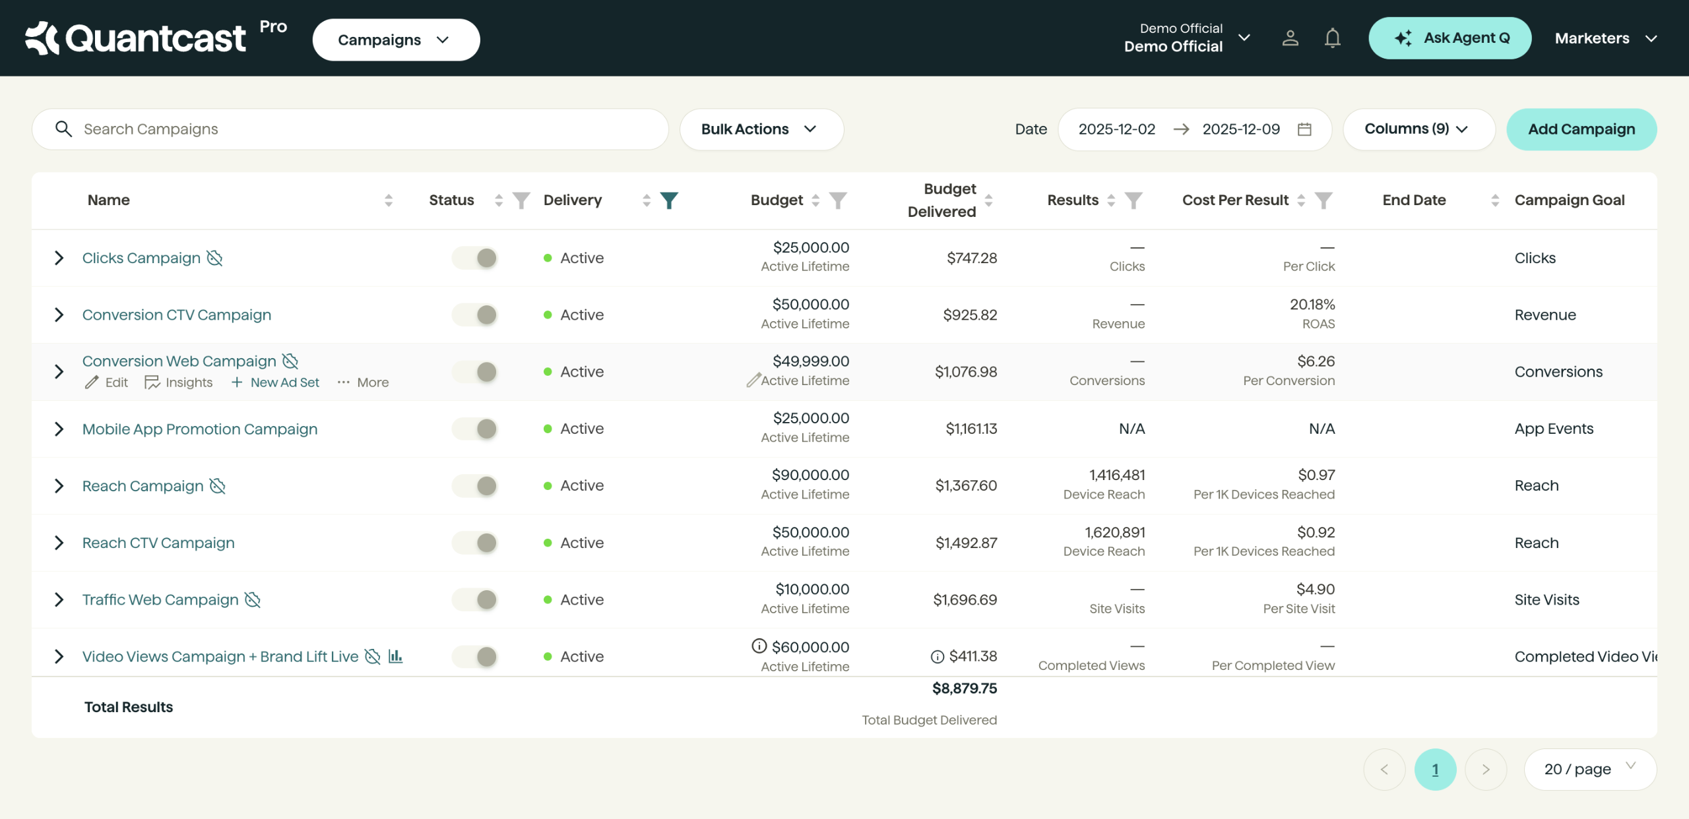Click the Delivery column filter icon
Image resolution: width=1689 pixels, height=819 pixels.
(x=669, y=200)
